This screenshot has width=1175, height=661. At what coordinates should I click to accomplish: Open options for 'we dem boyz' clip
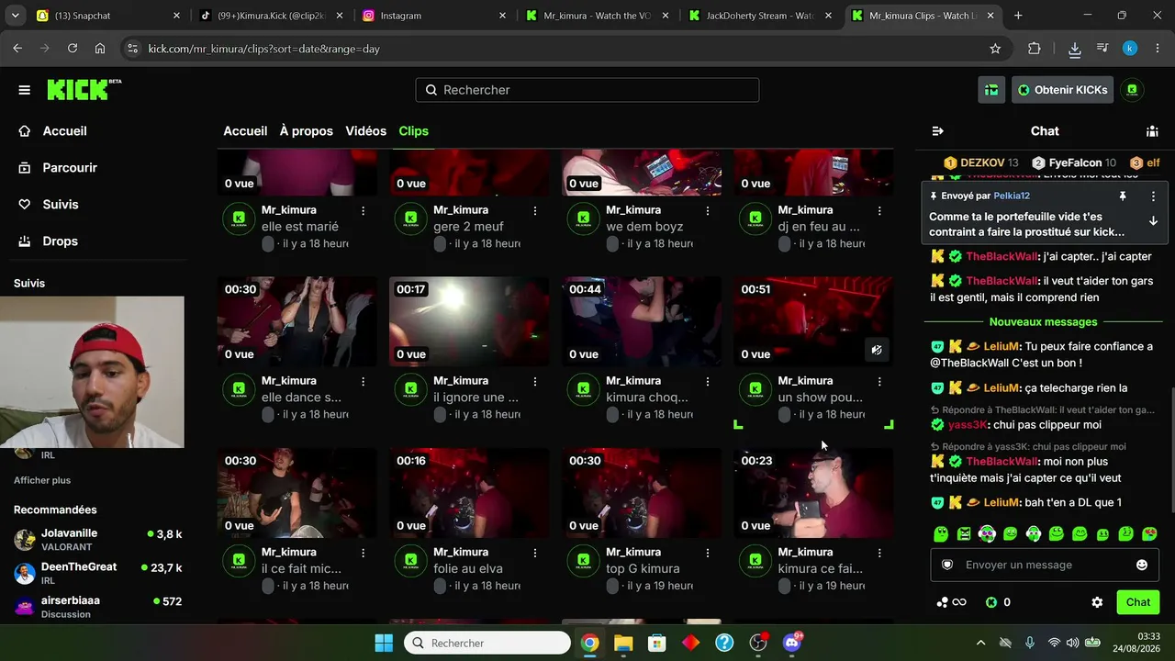pyautogui.click(x=708, y=210)
